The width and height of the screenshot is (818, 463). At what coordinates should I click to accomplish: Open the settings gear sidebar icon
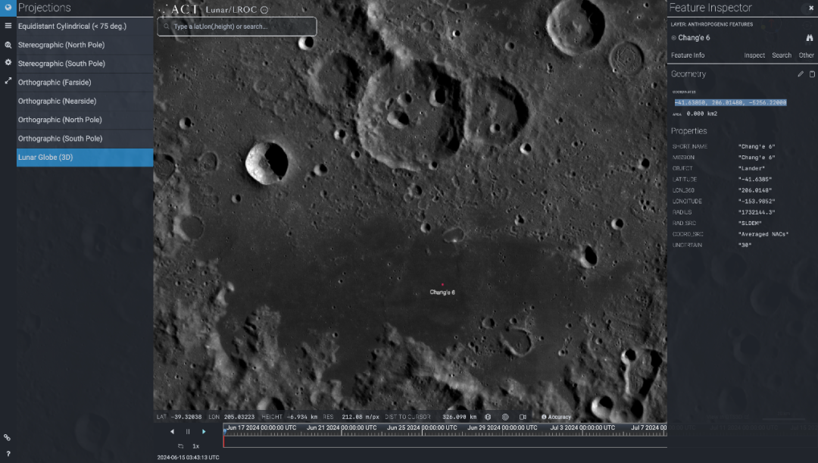[x=8, y=62]
